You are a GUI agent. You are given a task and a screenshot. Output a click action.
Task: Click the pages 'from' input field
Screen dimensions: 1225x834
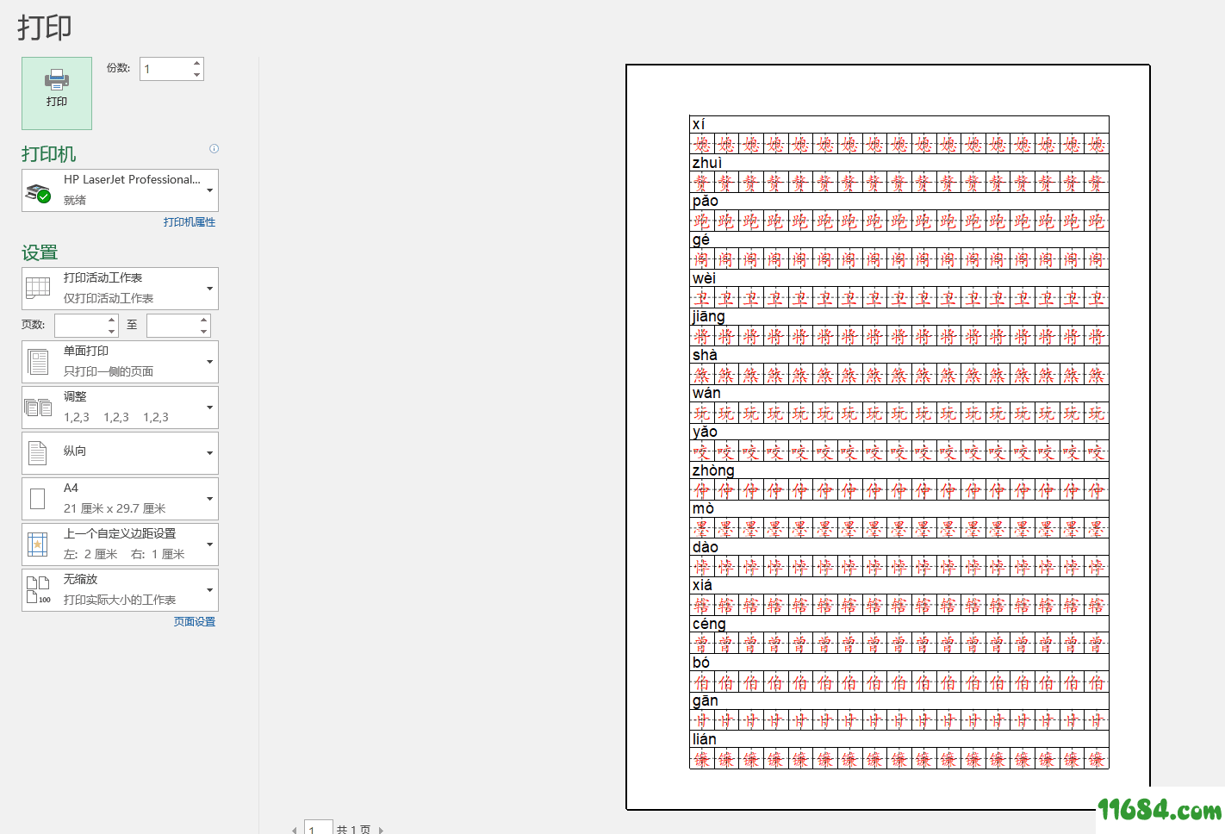click(80, 326)
